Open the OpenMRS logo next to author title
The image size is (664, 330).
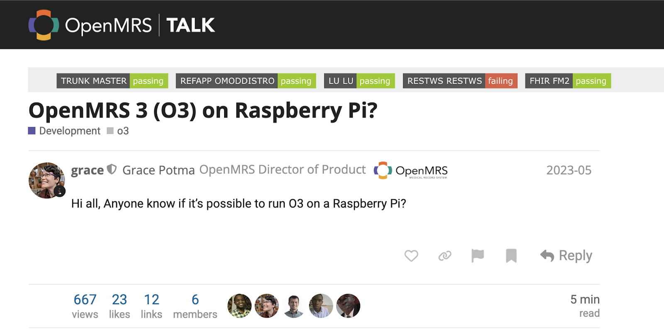coord(411,171)
